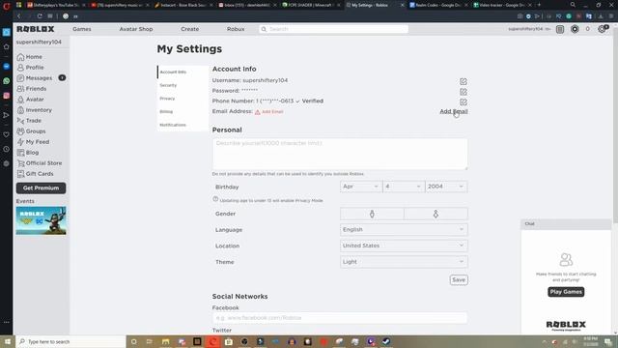The image size is (618, 348).
Task: Switch to the Billing settings tab
Action: [183, 112]
